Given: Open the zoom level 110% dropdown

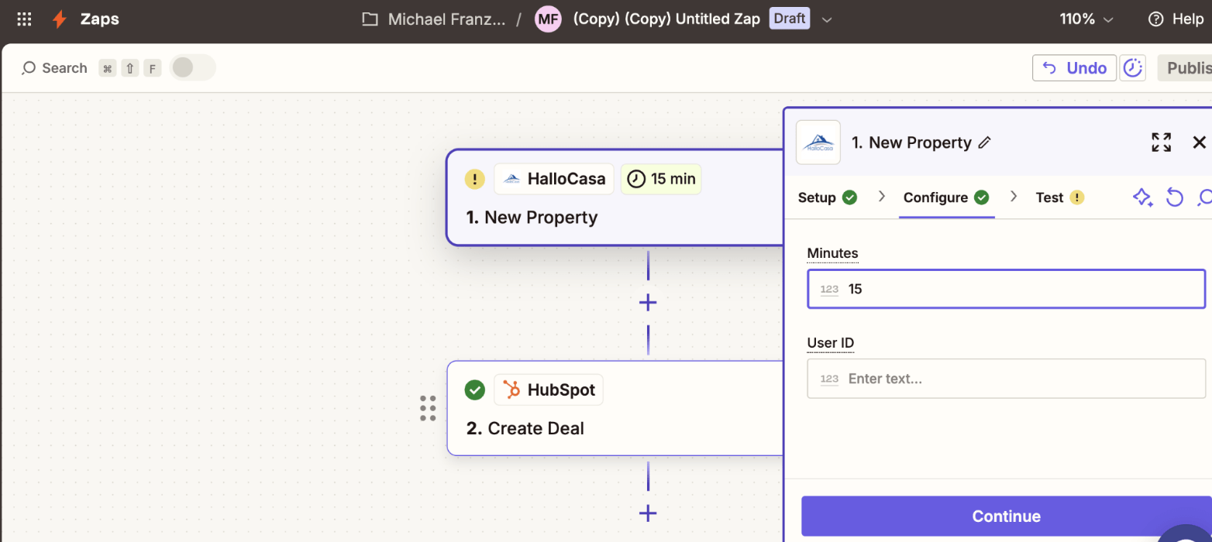Looking at the screenshot, I should click(1087, 19).
